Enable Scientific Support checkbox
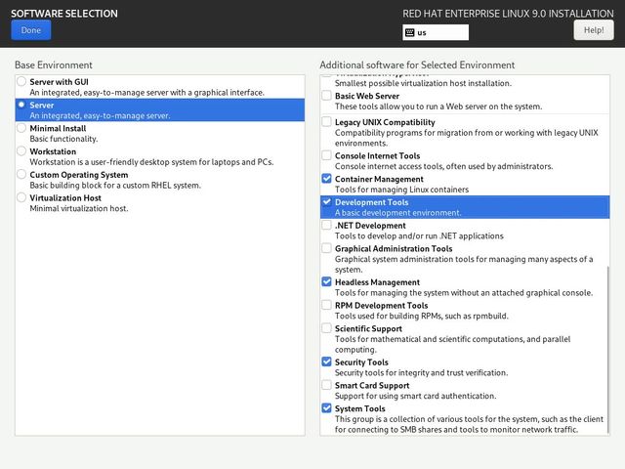Image resolution: width=625 pixels, height=469 pixels. (x=326, y=328)
